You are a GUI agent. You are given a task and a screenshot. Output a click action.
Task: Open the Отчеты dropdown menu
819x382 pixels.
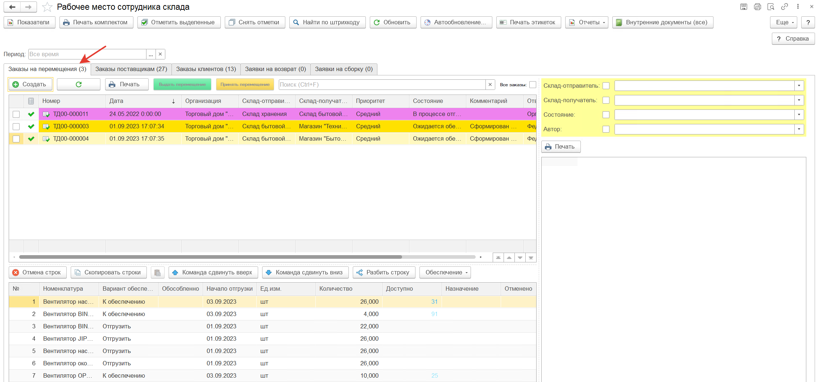point(587,22)
